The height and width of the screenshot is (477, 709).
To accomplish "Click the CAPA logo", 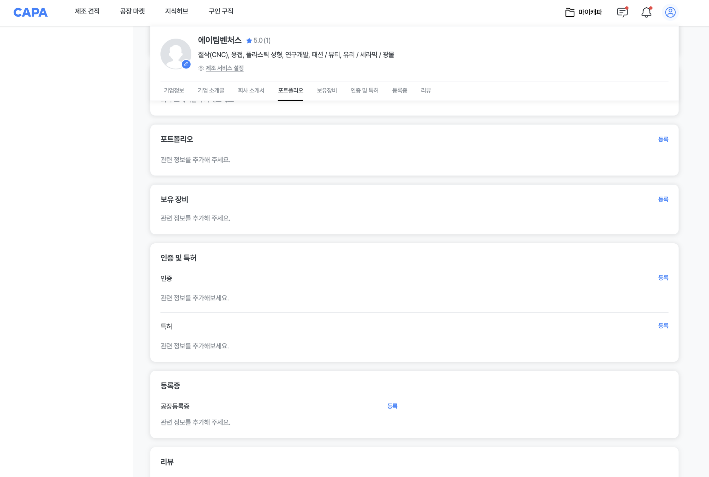I will tap(30, 12).
